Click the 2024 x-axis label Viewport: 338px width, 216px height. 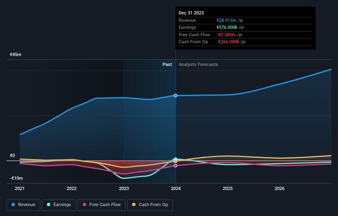(x=176, y=188)
